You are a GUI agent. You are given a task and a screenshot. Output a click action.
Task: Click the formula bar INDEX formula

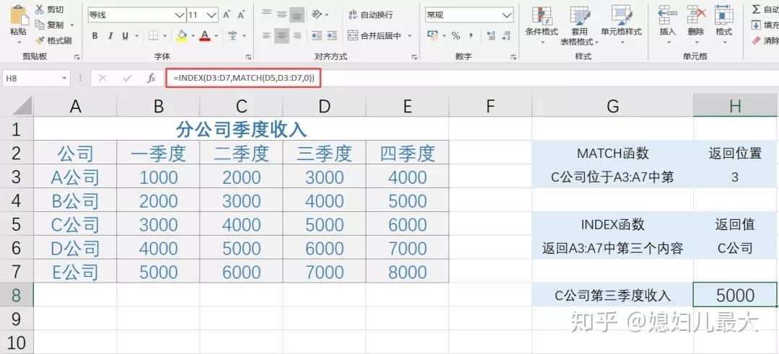click(x=244, y=79)
